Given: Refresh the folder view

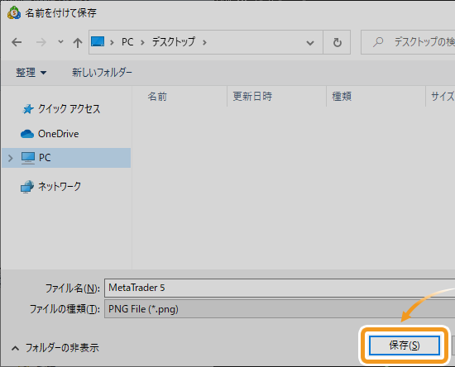Looking at the screenshot, I should coord(337,42).
